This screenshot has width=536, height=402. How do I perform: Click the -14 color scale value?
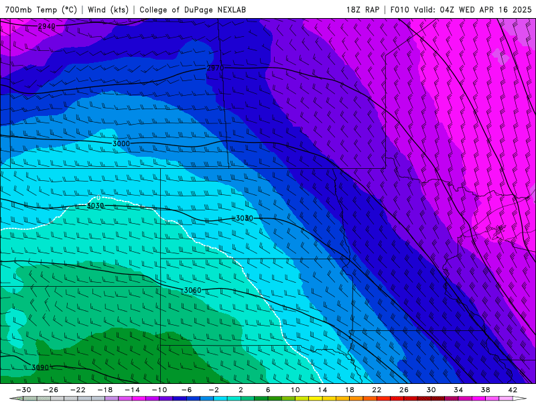click(x=132, y=390)
